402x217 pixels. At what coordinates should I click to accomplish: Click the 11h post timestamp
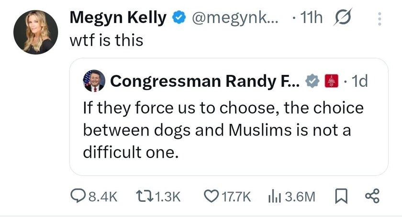tap(311, 18)
